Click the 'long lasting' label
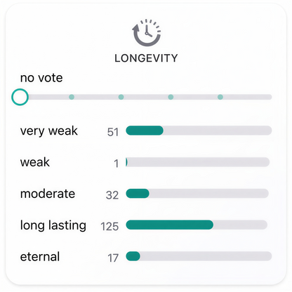The height and width of the screenshot is (292, 292). (53, 225)
